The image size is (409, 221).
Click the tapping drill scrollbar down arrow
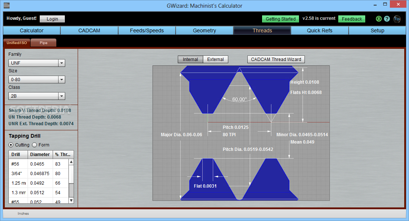(71, 200)
